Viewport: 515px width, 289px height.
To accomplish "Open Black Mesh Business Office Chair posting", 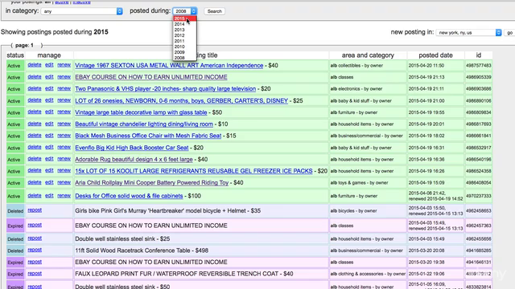I will [x=148, y=136].
